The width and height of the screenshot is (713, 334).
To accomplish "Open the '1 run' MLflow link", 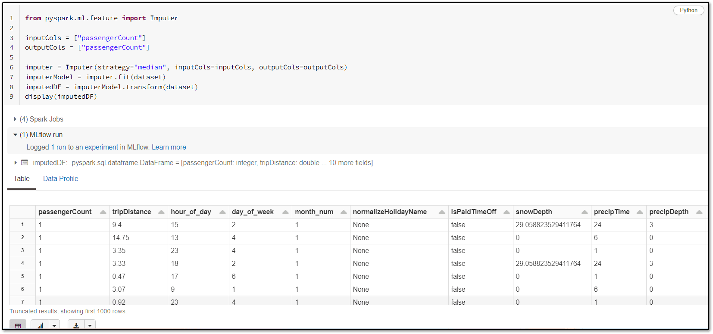I will pos(59,147).
